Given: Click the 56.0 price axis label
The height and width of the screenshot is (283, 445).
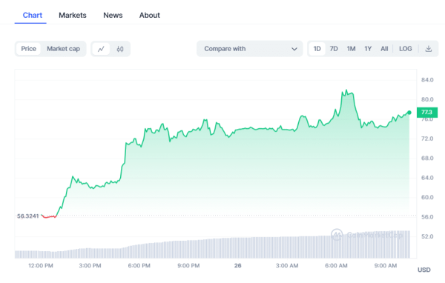Looking at the screenshot, I should [427, 217].
